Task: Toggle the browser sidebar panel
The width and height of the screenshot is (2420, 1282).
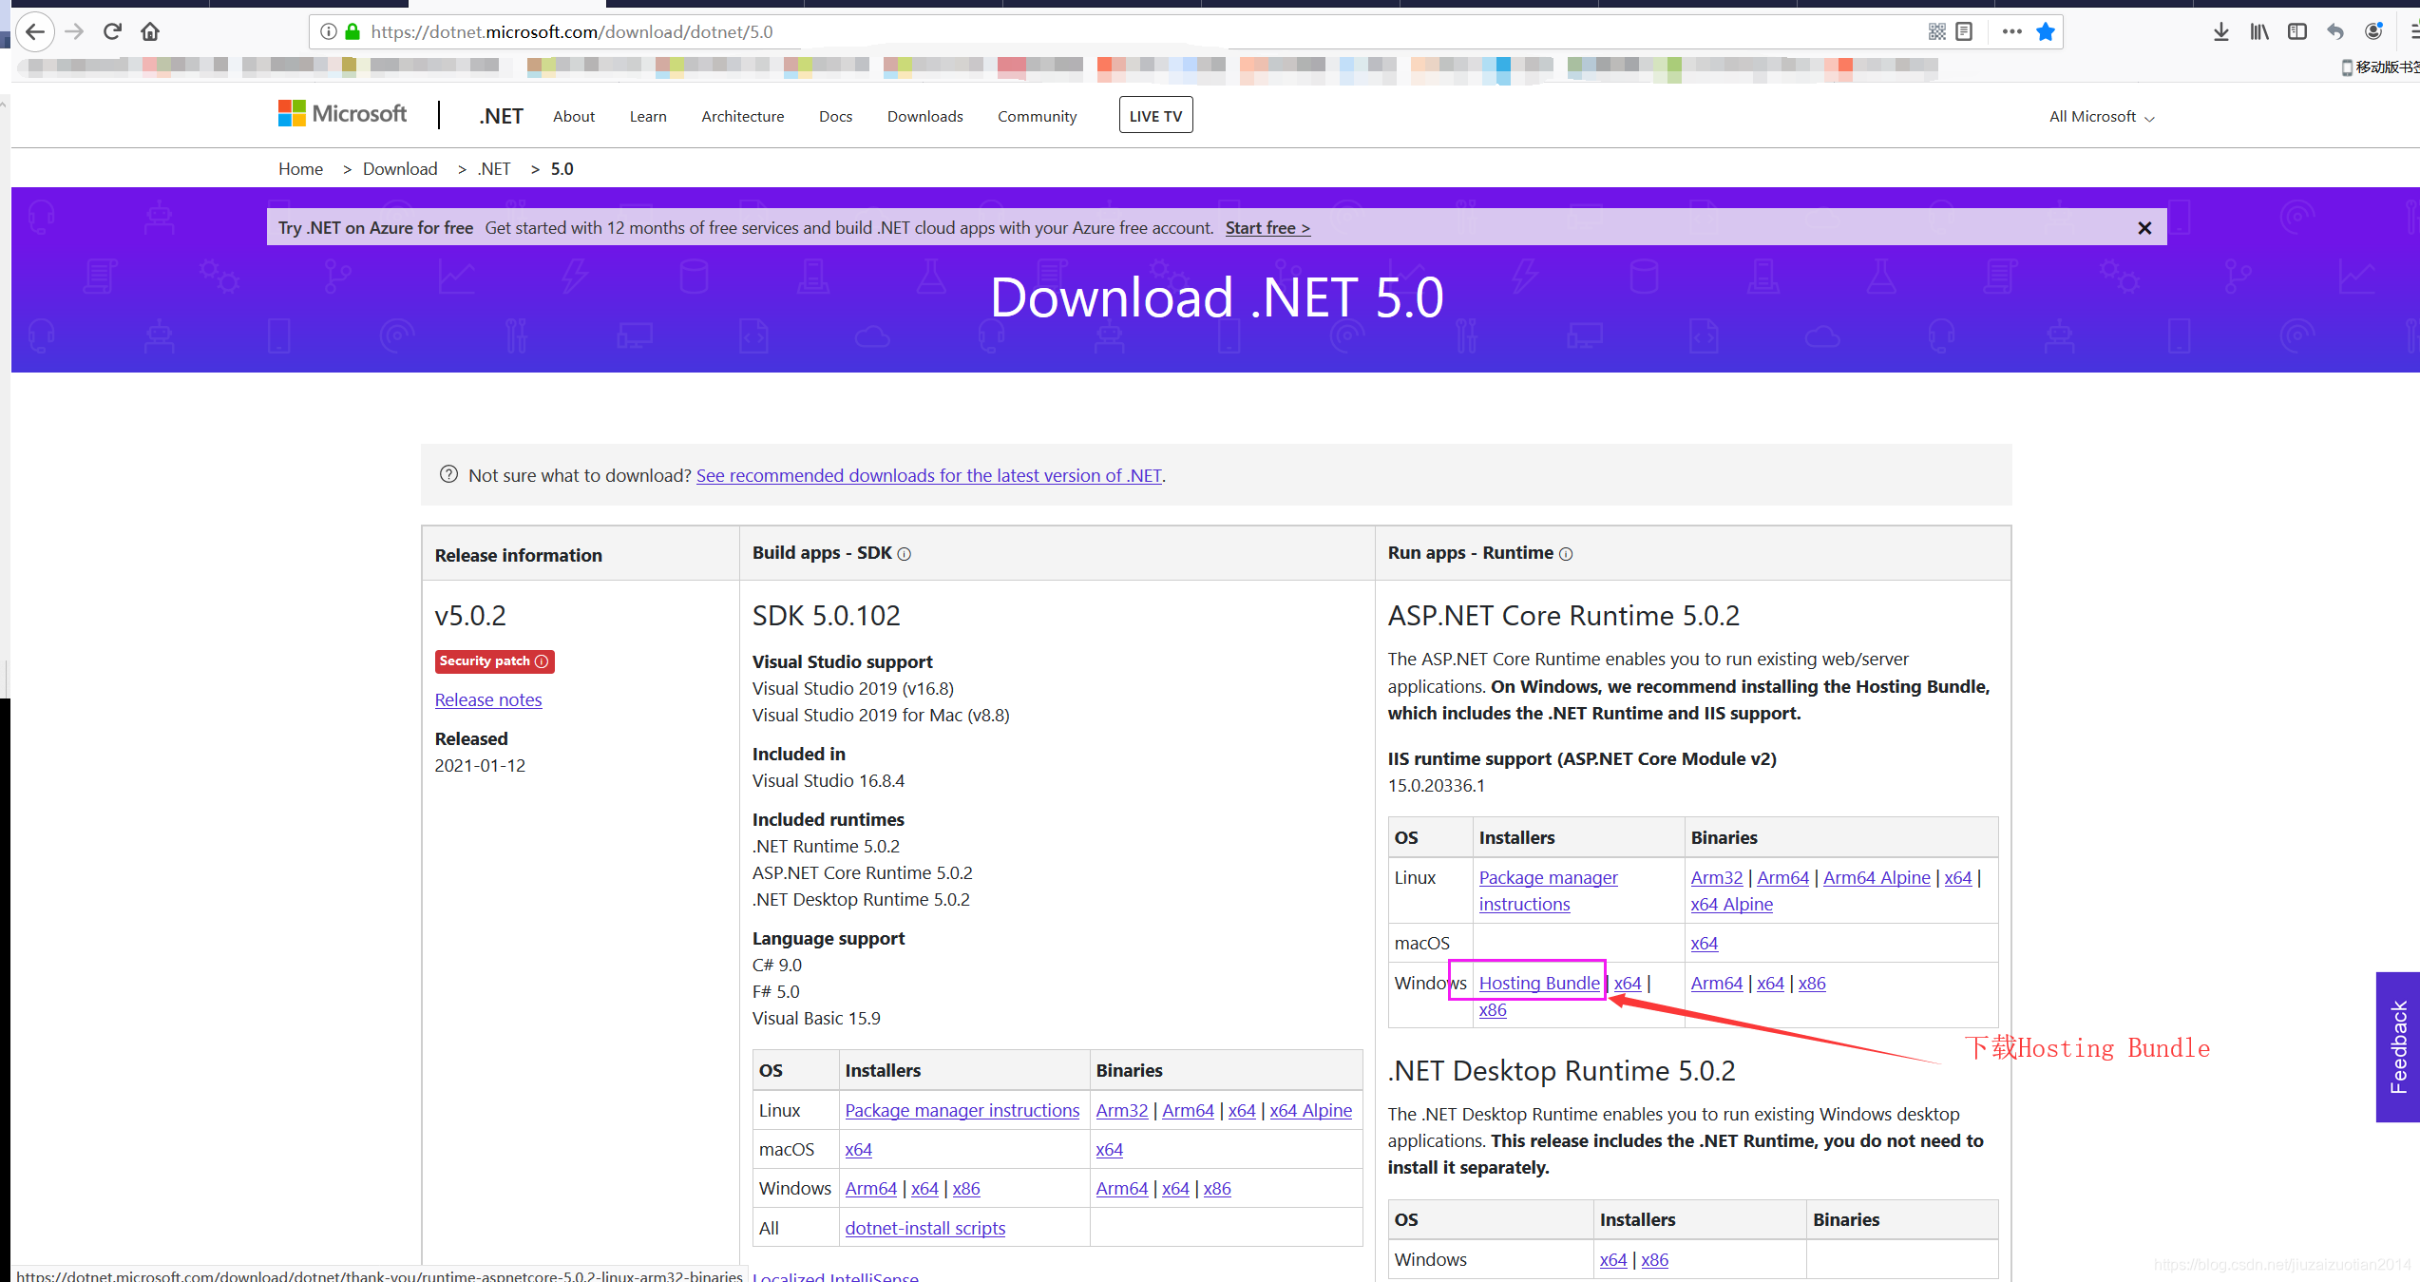Action: coord(2296,30)
